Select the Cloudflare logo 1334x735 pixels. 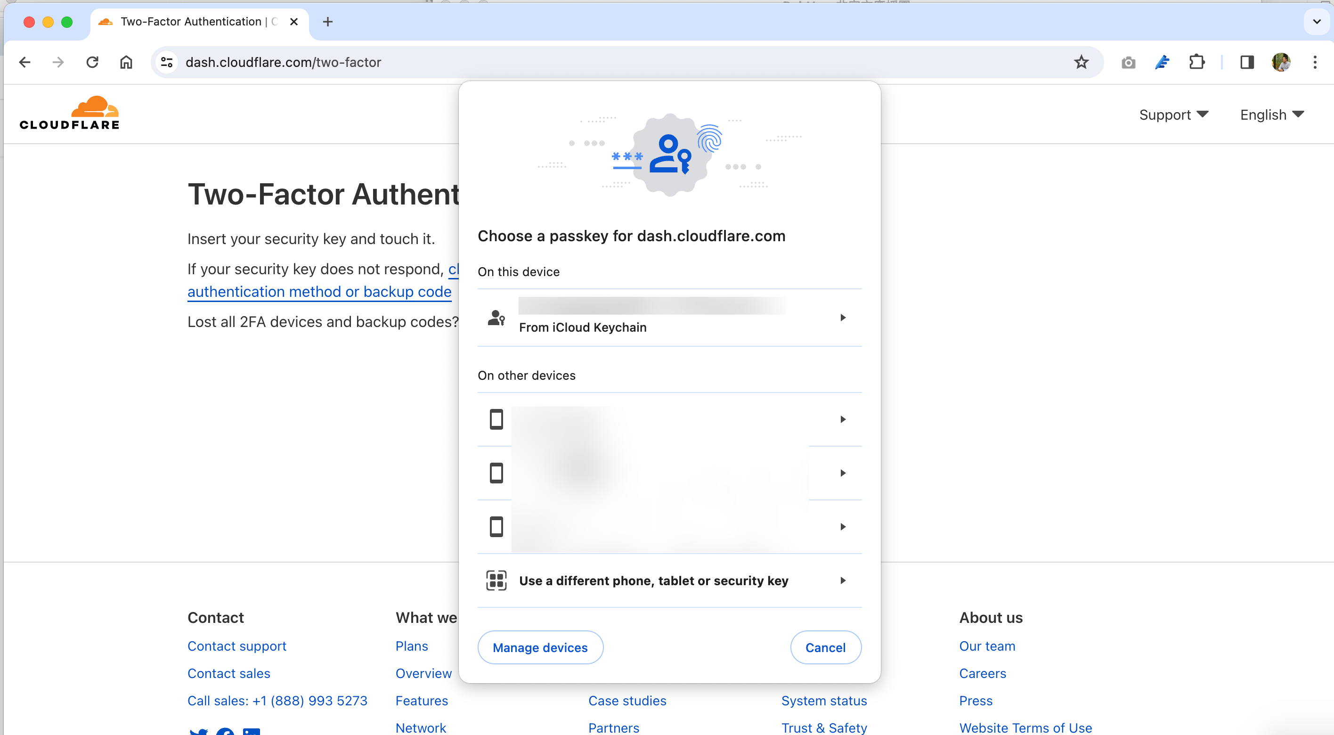click(x=69, y=113)
